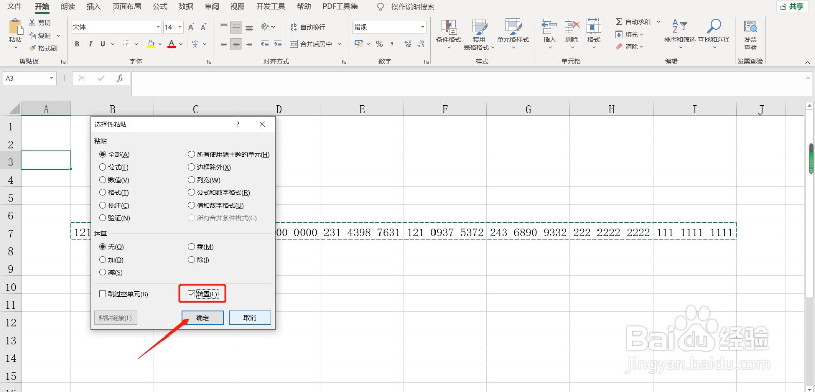This screenshot has width=815, height=392.
Task: Click the text orientation icon
Action: (265, 27)
